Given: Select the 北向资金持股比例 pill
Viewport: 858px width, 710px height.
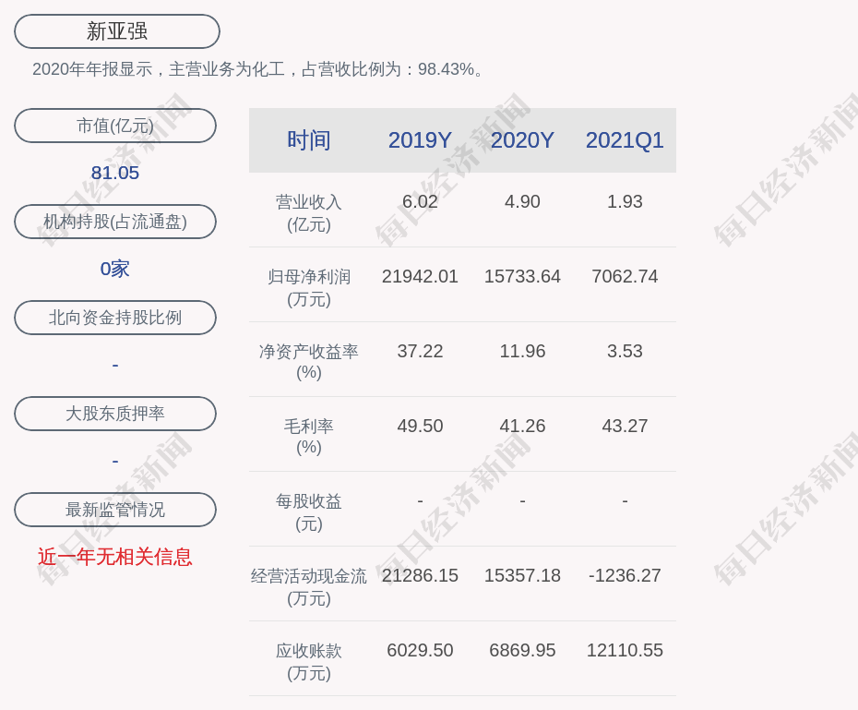Looking at the screenshot, I should point(115,318).
